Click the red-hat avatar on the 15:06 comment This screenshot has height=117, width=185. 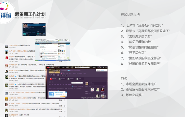tap(6, 58)
